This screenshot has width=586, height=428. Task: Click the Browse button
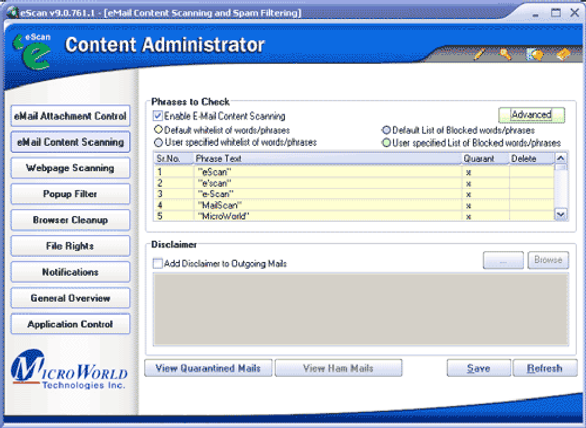[548, 260]
